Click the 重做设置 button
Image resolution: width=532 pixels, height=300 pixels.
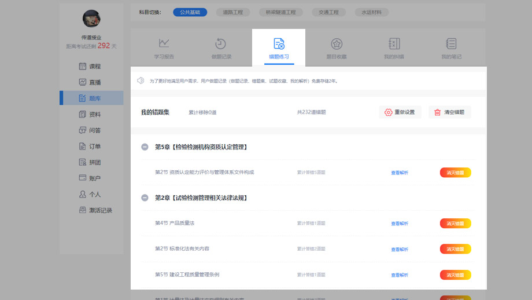(x=400, y=112)
